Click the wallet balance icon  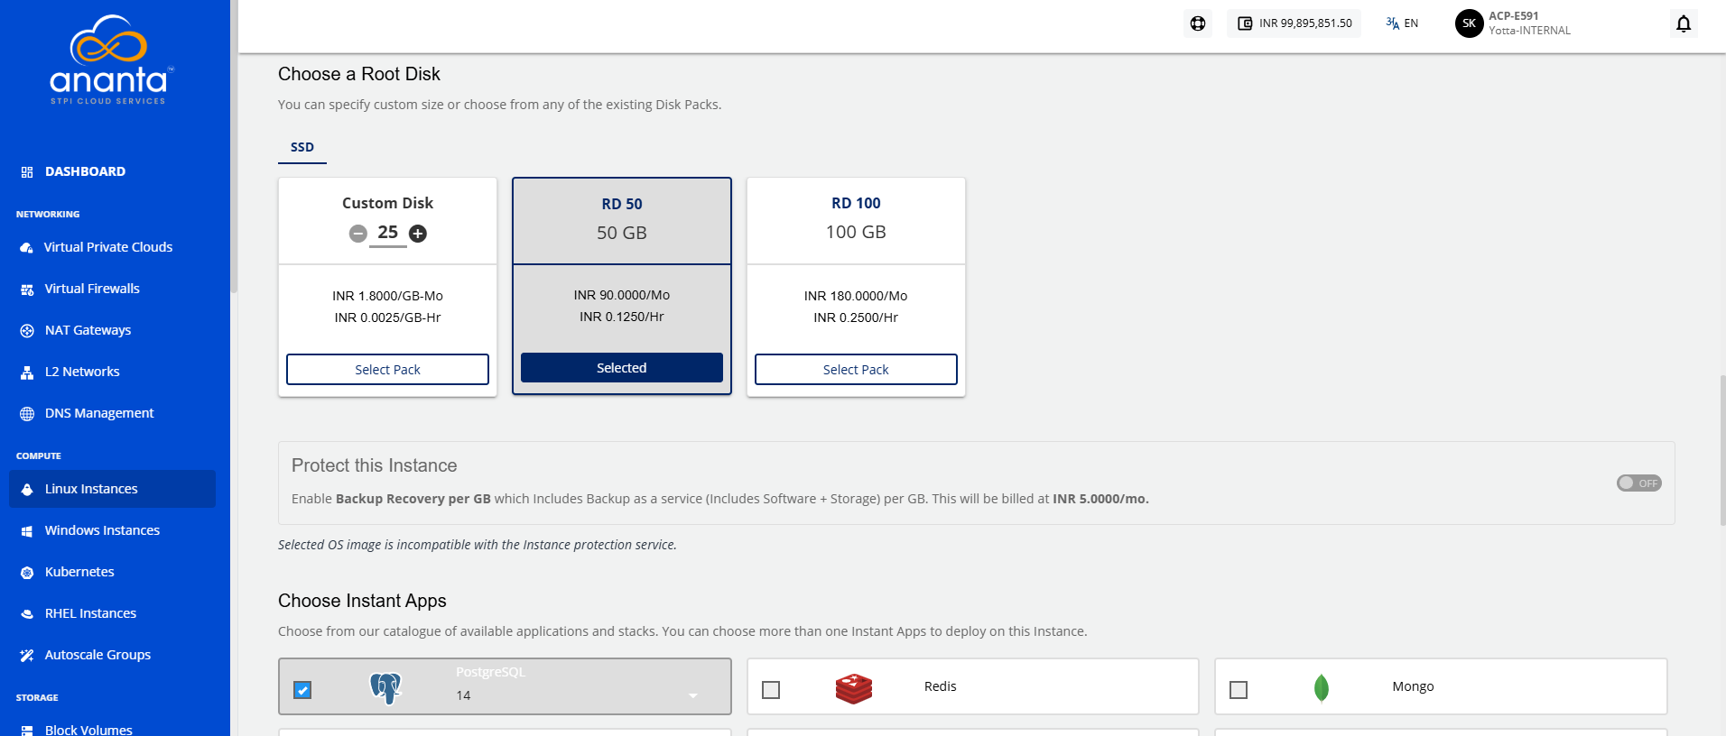pyautogui.click(x=1245, y=23)
